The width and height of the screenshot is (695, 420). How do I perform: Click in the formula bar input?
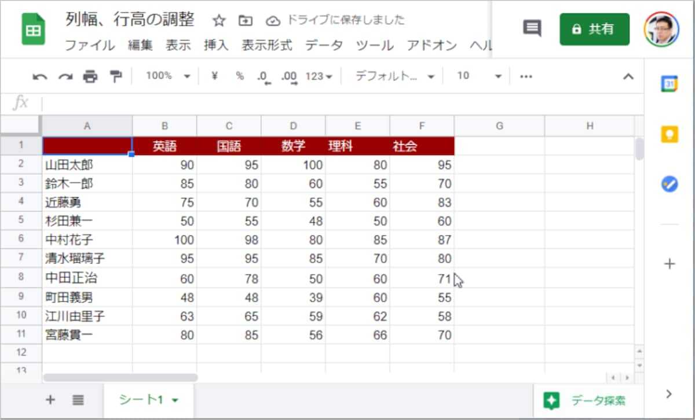point(342,103)
